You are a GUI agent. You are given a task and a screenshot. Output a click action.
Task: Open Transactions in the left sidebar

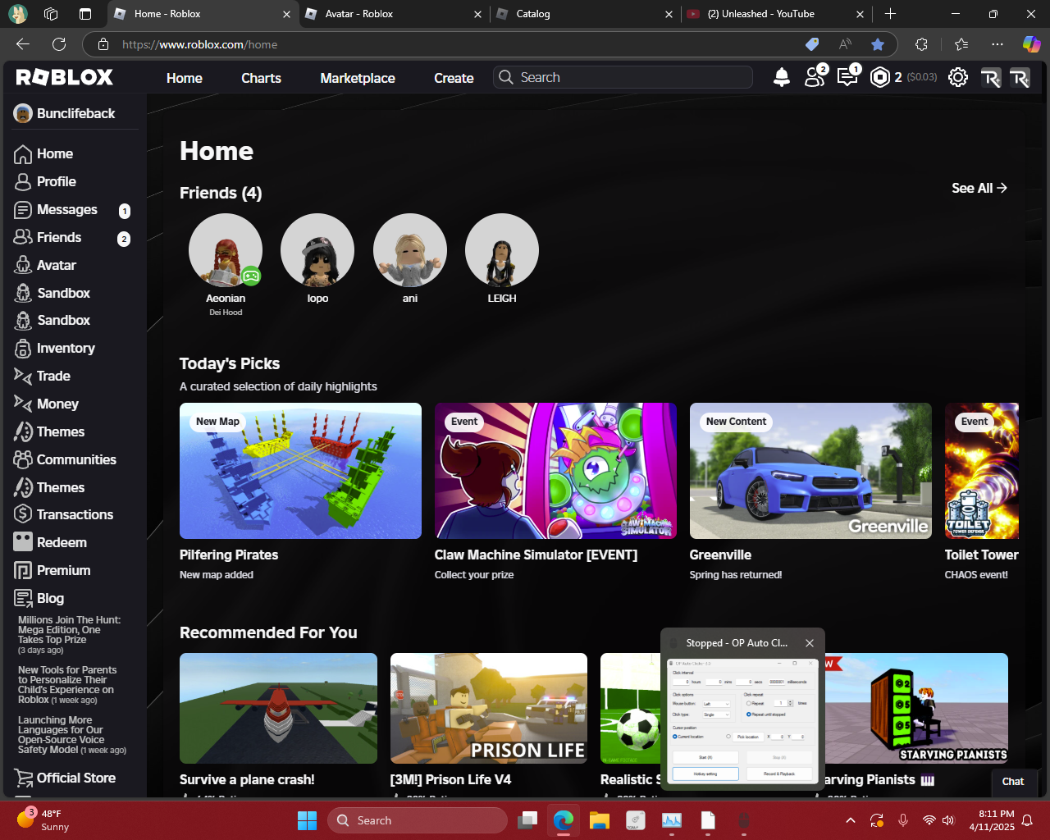point(63,514)
